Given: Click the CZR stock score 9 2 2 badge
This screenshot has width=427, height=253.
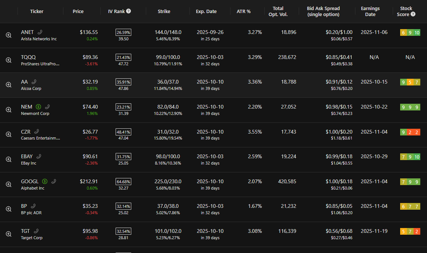Looking at the screenshot, I should [x=410, y=132].
